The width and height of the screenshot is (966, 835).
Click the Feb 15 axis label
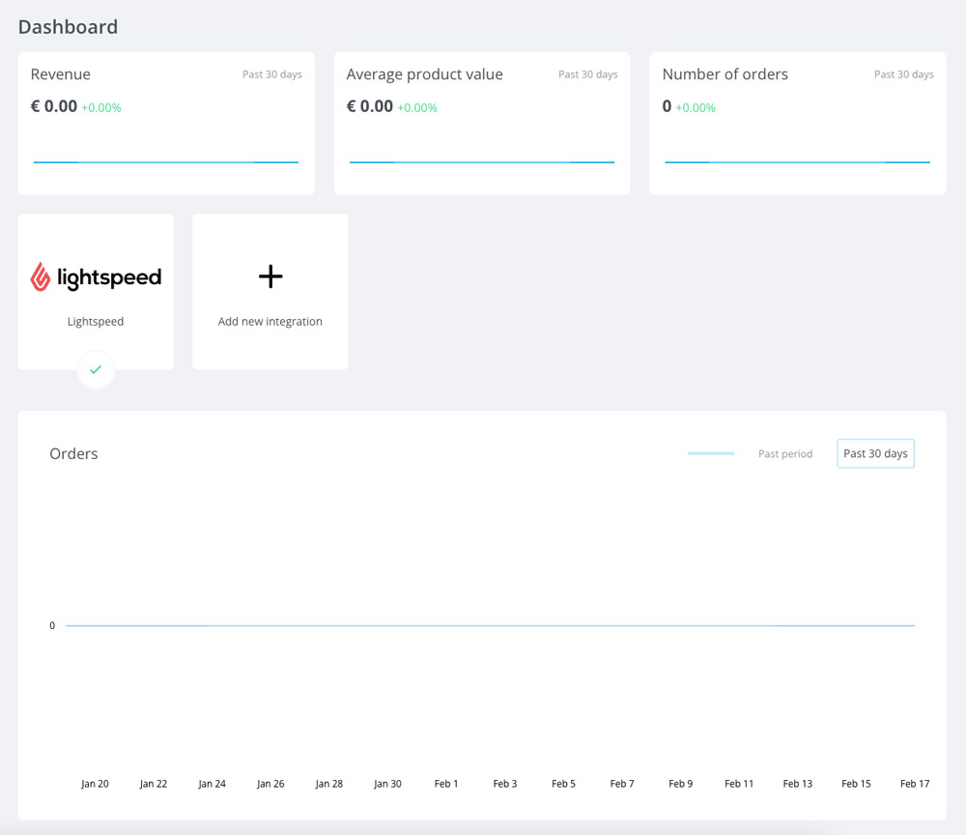pyautogui.click(x=856, y=783)
